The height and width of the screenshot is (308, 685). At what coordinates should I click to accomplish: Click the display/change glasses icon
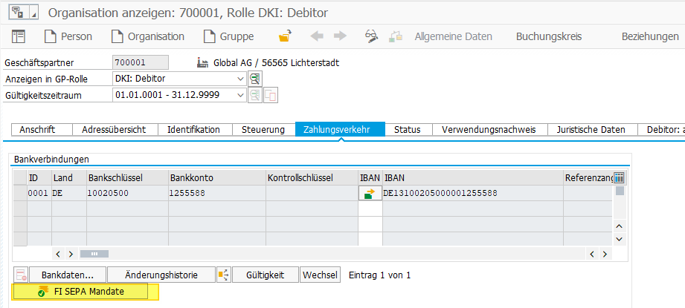point(372,36)
